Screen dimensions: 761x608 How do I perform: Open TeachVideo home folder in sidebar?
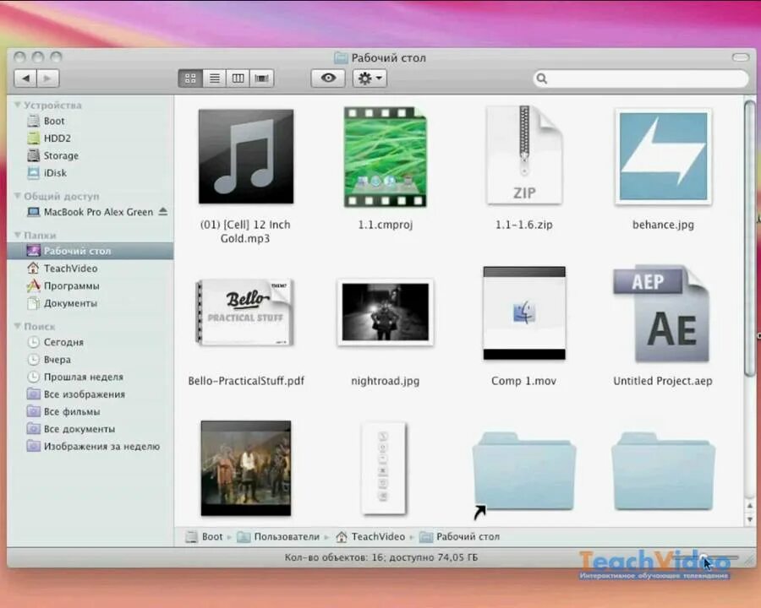click(90, 269)
